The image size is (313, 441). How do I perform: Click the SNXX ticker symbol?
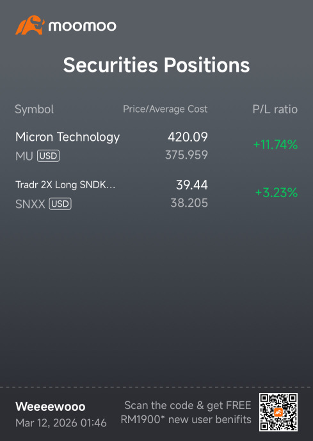pos(30,204)
